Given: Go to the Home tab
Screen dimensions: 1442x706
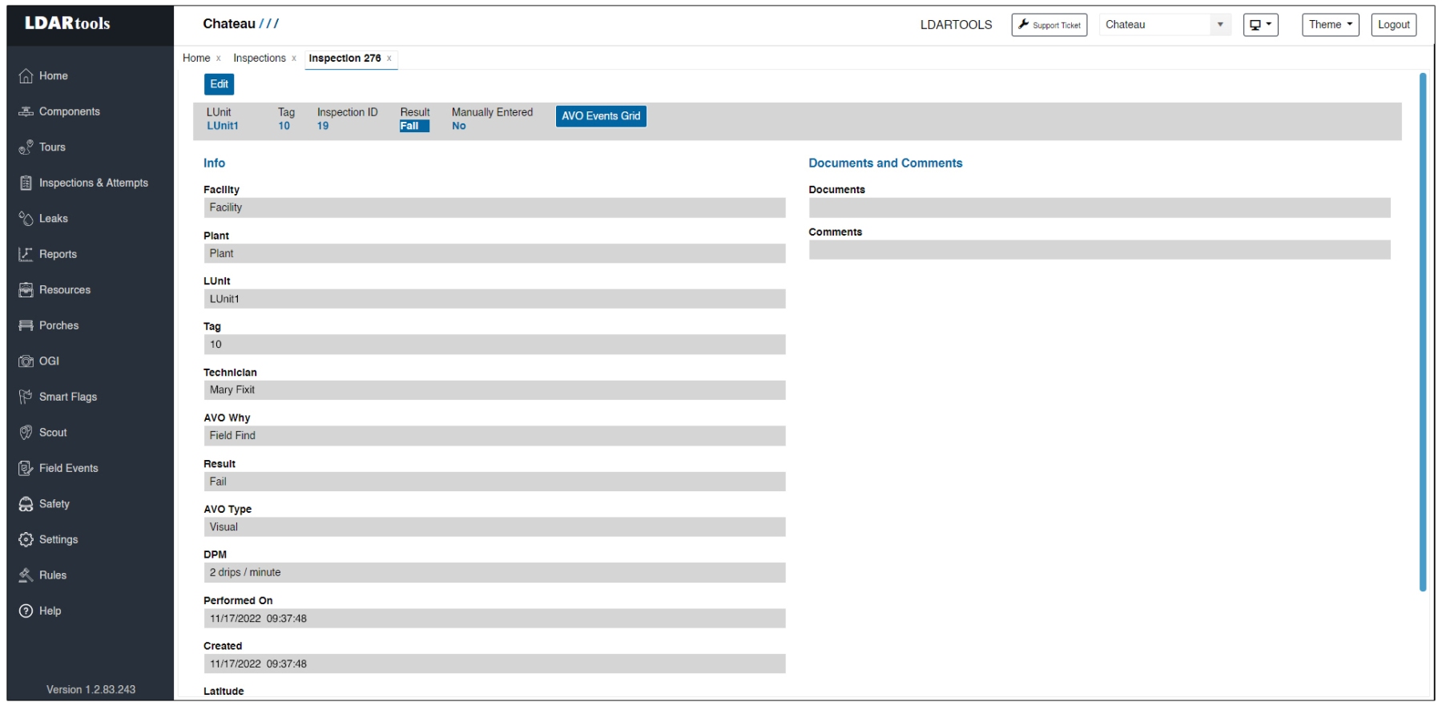Looking at the screenshot, I should point(196,58).
